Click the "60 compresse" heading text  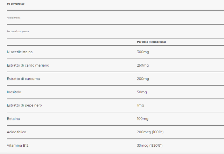coord(15,4)
